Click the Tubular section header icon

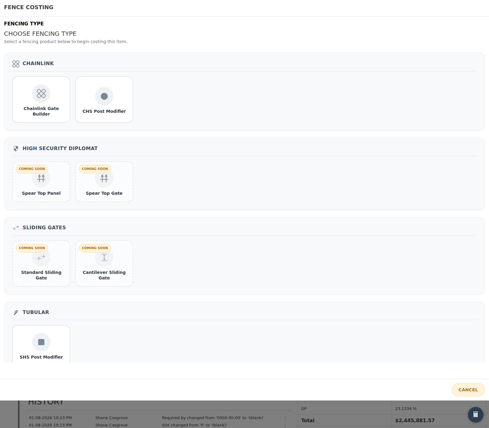click(x=16, y=312)
